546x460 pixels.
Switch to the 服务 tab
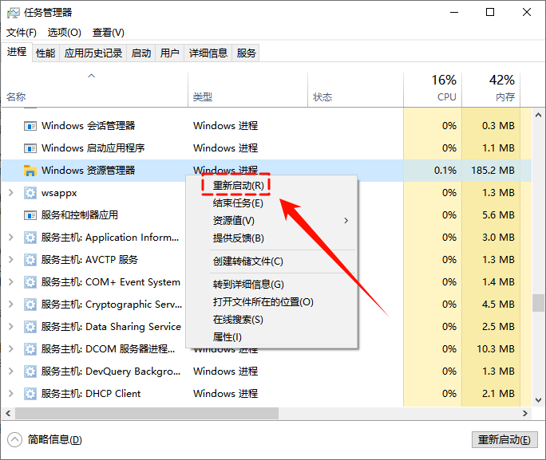246,53
